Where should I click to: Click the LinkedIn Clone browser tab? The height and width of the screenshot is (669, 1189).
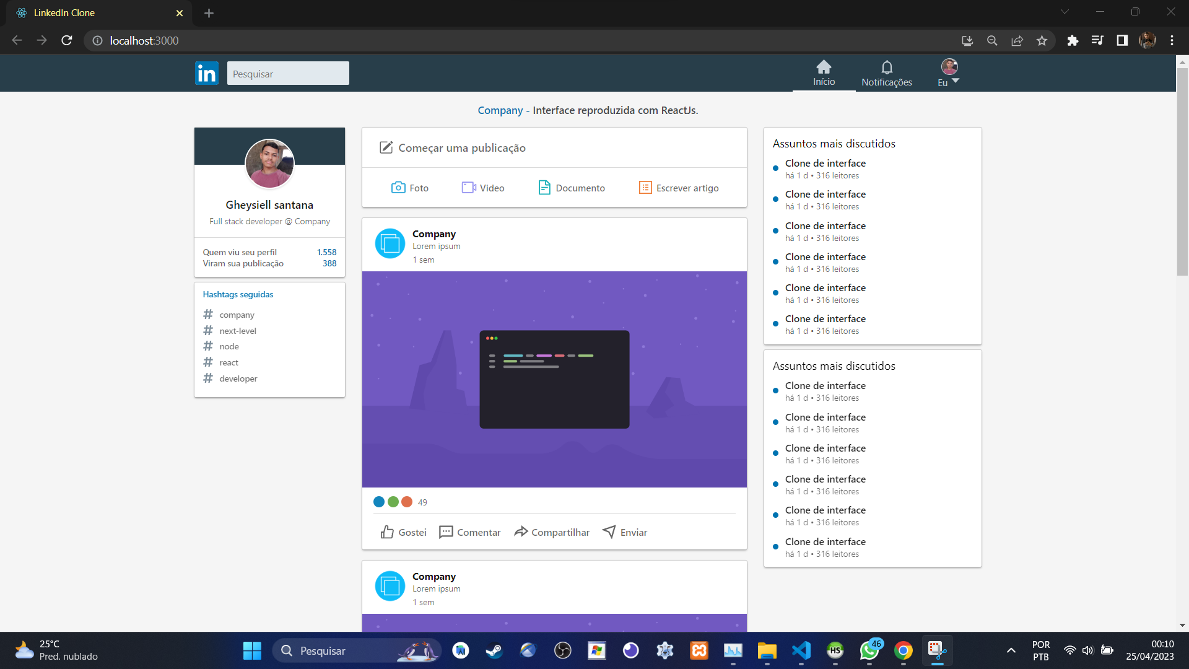tap(93, 13)
